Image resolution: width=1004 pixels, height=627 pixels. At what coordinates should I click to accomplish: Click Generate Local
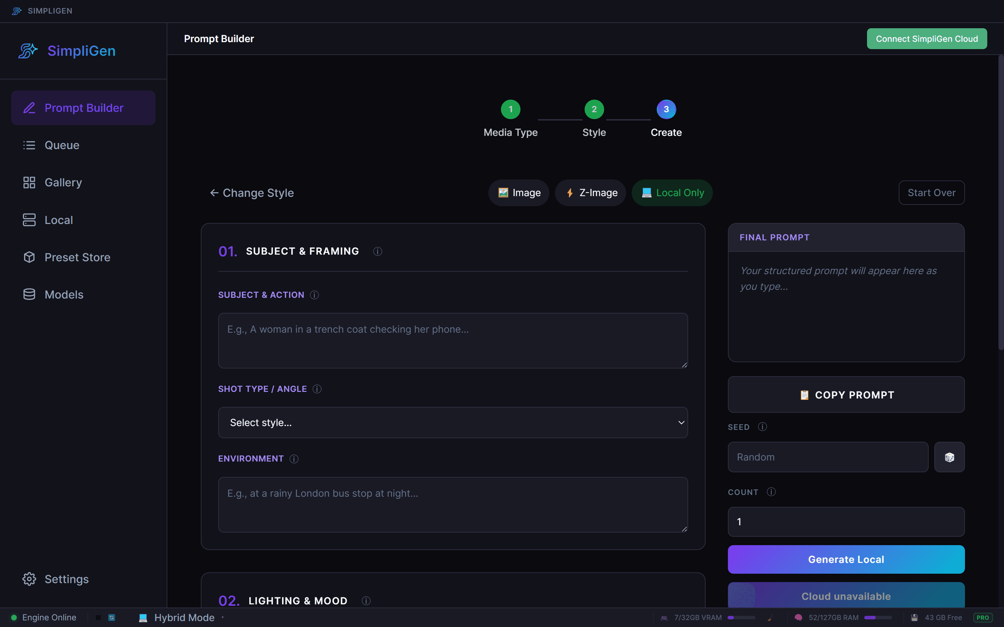[846, 559]
